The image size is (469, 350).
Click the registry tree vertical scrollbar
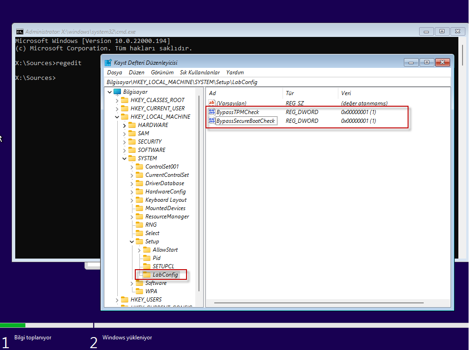(x=199, y=185)
